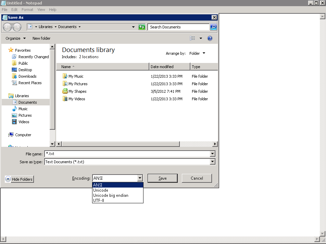
Task: Click the change view icon
Action: click(193, 38)
